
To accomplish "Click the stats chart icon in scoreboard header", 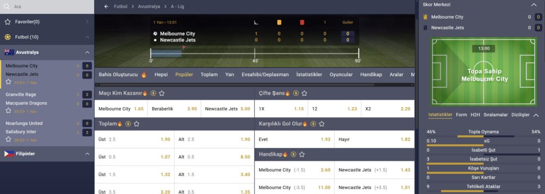I will (x=256, y=22).
